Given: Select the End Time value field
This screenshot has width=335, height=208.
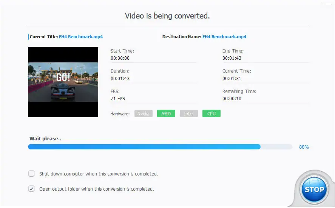Looking at the screenshot, I should pyautogui.click(x=232, y=58).
